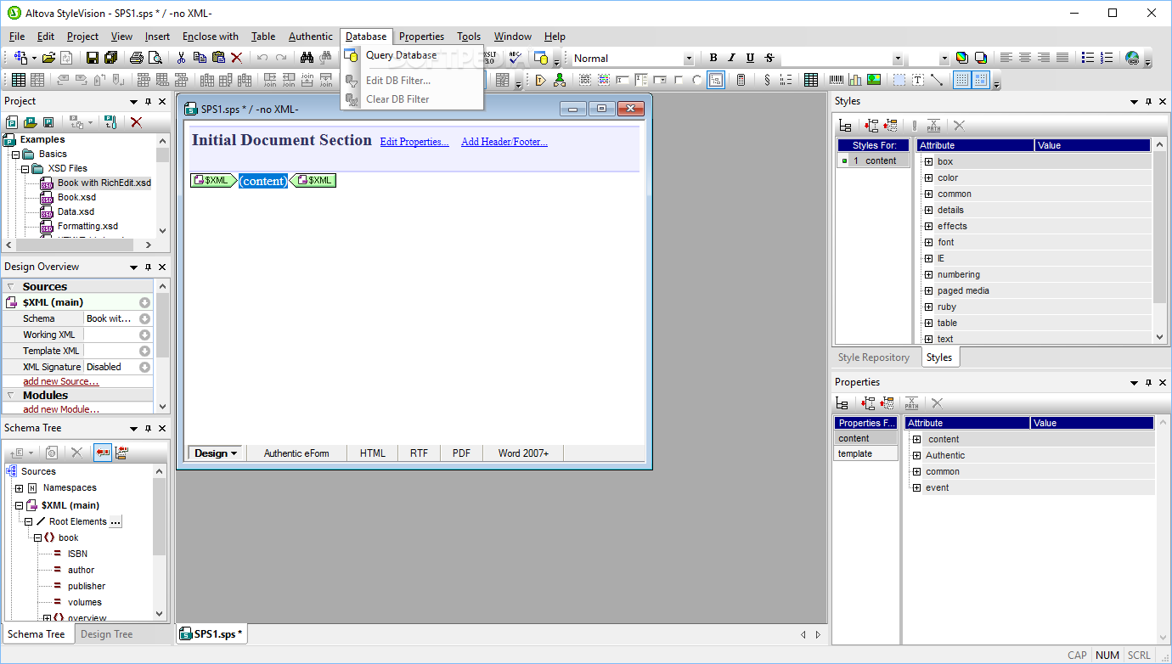
Task: Toggle Center text alignment
Action: point(1025,58)
